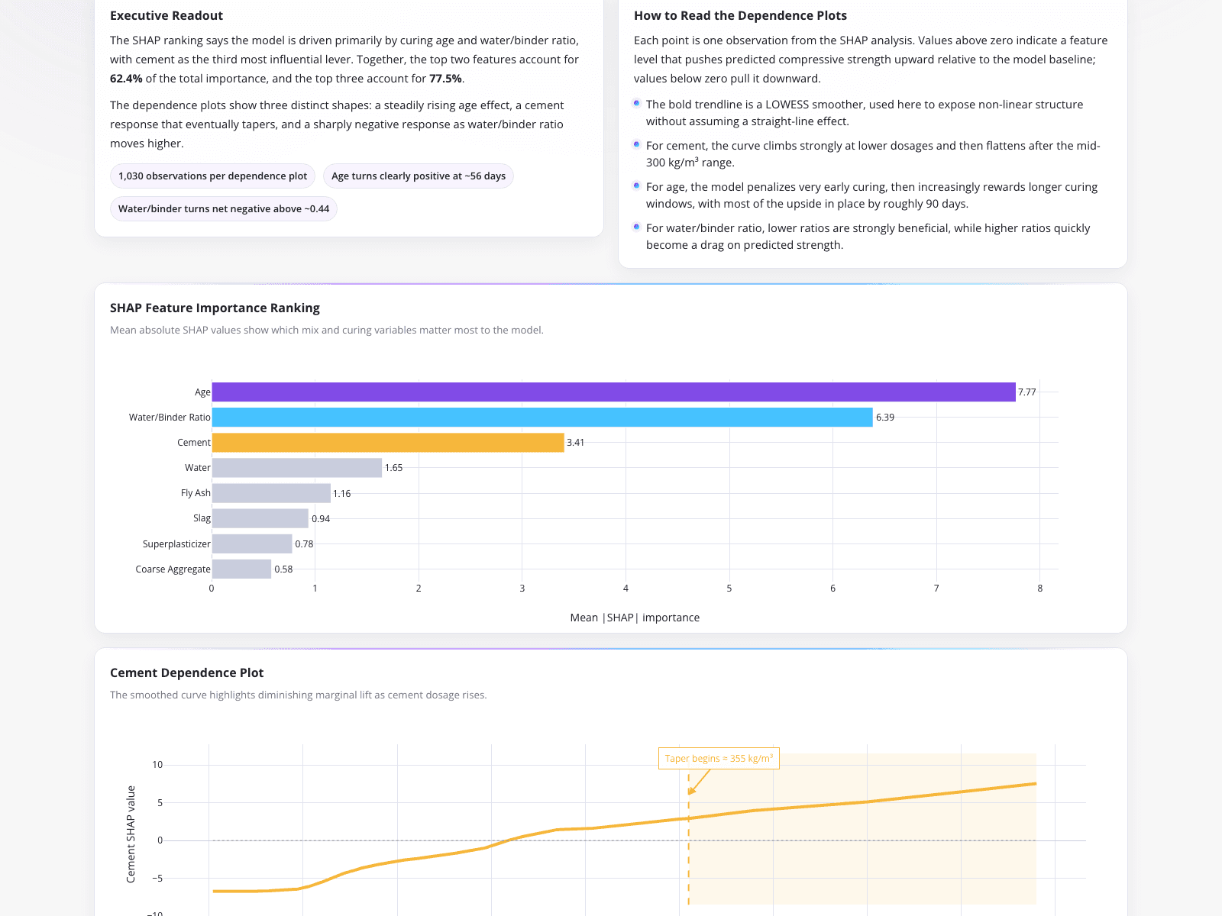Screen dimensions: 1222x916
Task: Click the "Slag" axis label
Action: [202, 518]
